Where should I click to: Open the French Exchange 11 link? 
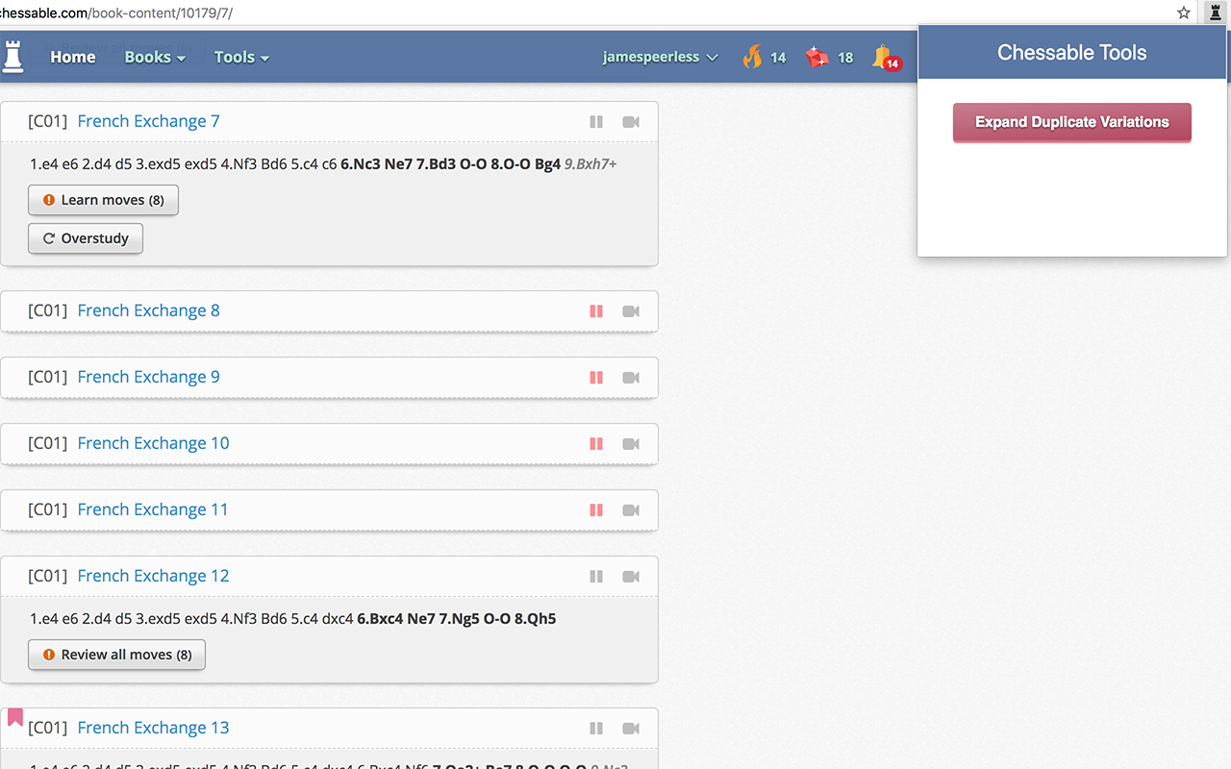point(153,509)
